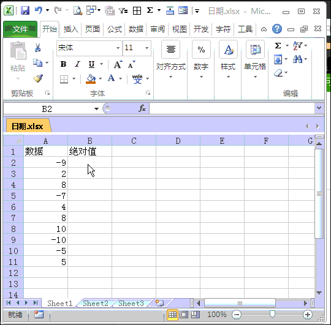Screen dimensions: 331x325
Task: Click the Fill down arrow icon
Action: tap(278, 59)
